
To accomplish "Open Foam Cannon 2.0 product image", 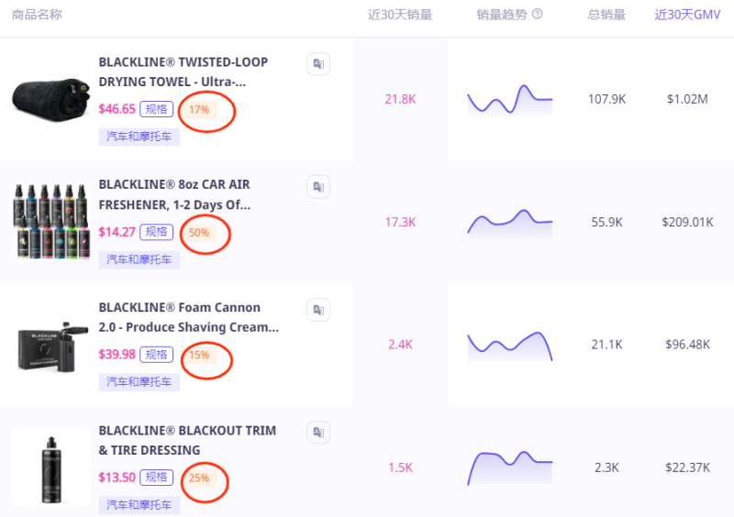I will (51, 345).
